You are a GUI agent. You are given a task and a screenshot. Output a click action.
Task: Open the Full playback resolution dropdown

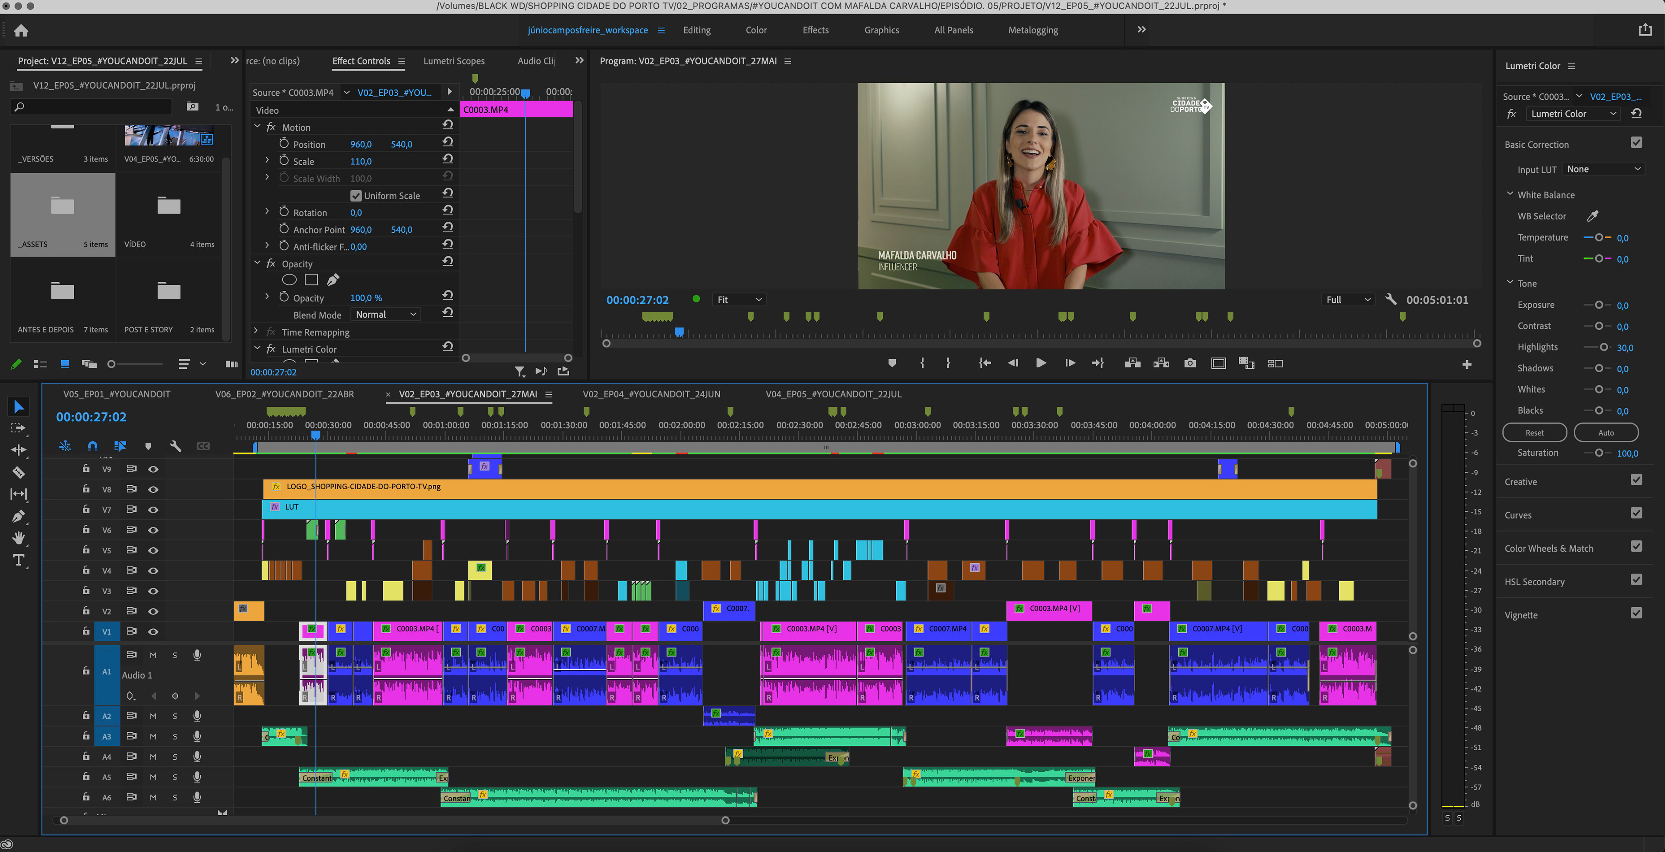pos(1348,300)
